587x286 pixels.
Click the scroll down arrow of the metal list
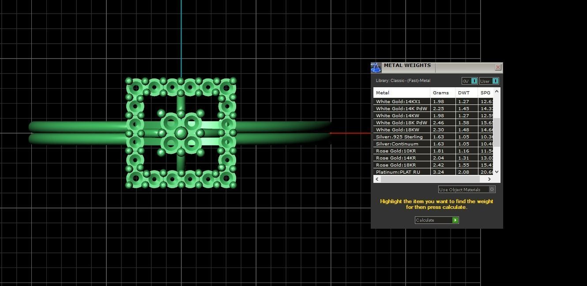[x=497, y=172]
